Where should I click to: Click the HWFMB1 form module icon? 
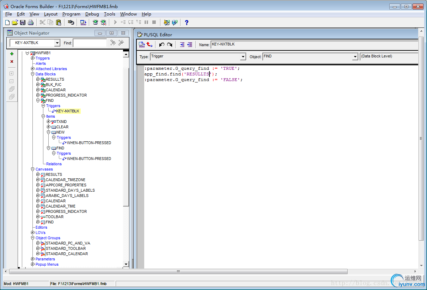tap(32, 53)
